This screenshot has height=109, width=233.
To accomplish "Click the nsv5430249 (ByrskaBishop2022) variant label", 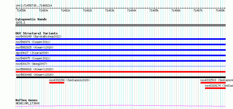I will (38, 36).
